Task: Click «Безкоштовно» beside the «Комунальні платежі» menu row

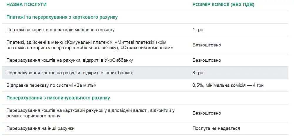Action: pos(207,45)
